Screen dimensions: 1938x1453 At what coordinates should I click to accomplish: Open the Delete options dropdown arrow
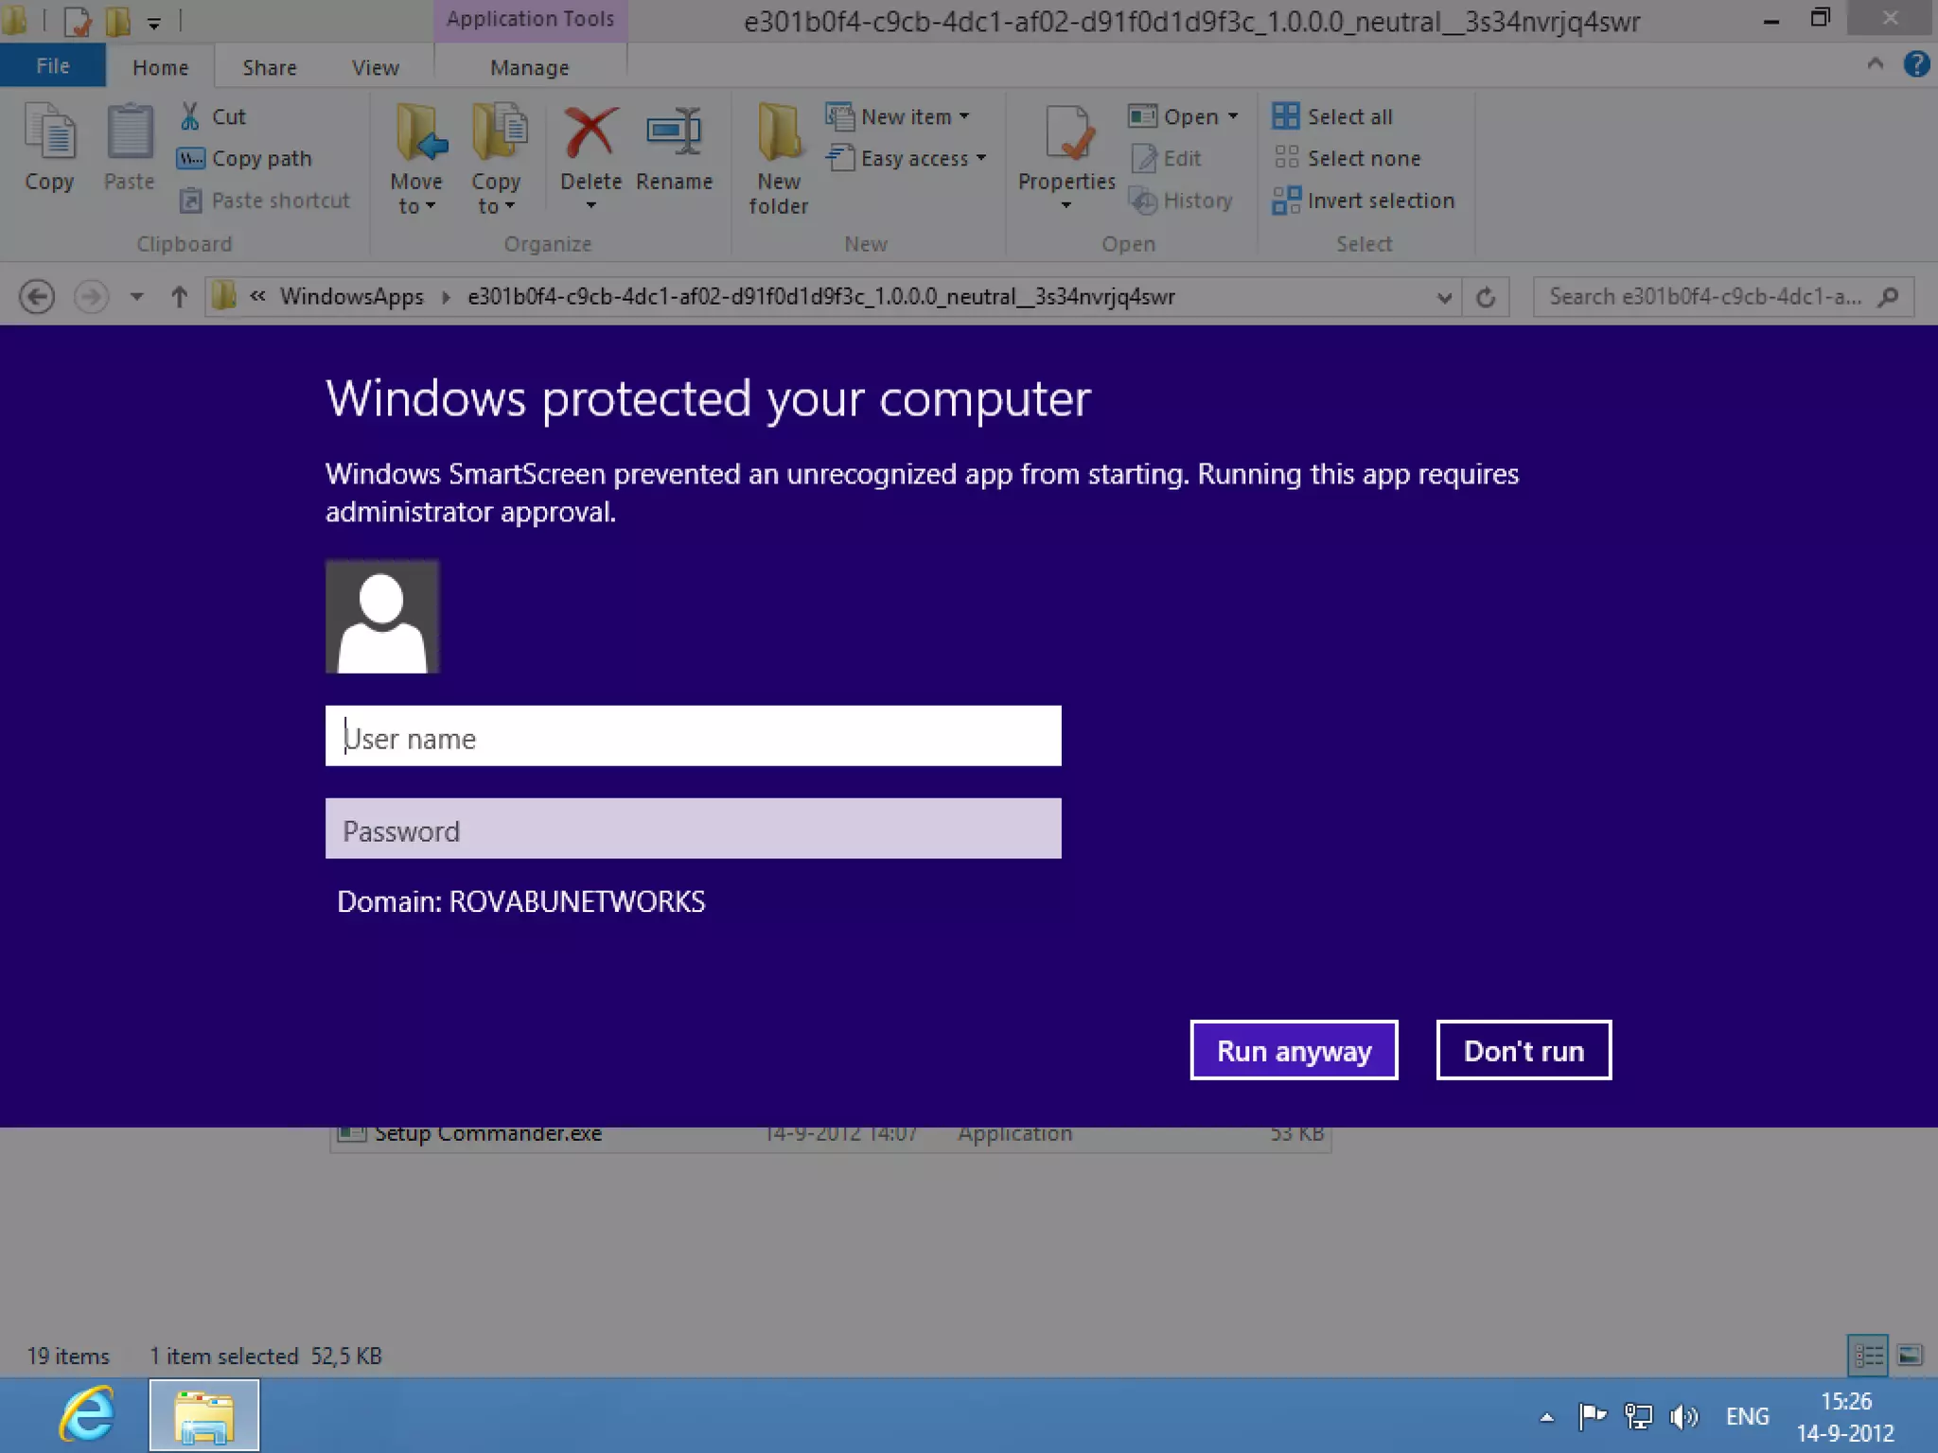click(x=591, y=205)
